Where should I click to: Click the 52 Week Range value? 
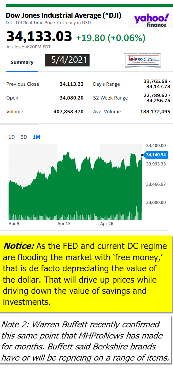point(157,98)
